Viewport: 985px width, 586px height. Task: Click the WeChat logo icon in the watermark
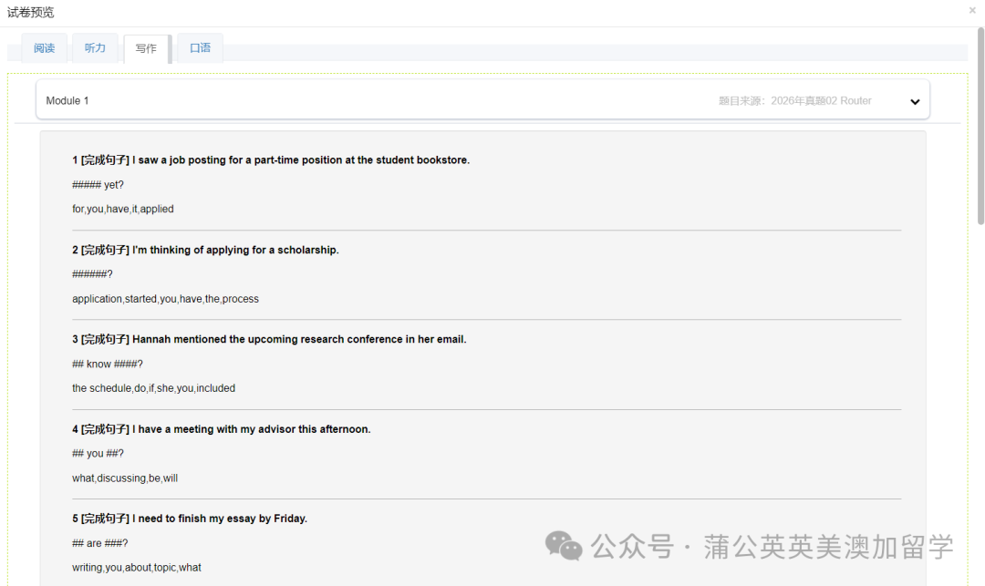point(564,546)
